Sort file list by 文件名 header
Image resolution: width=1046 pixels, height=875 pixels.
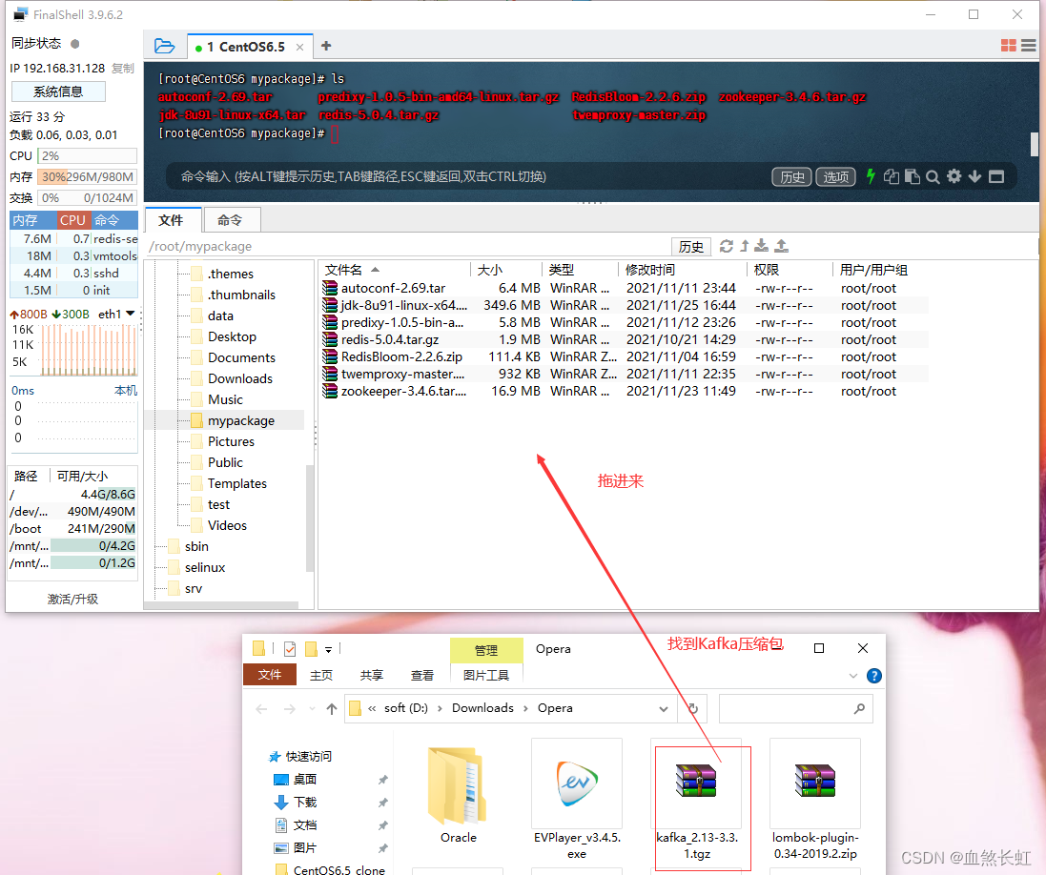pyautogui.click(x=395, y=270)
